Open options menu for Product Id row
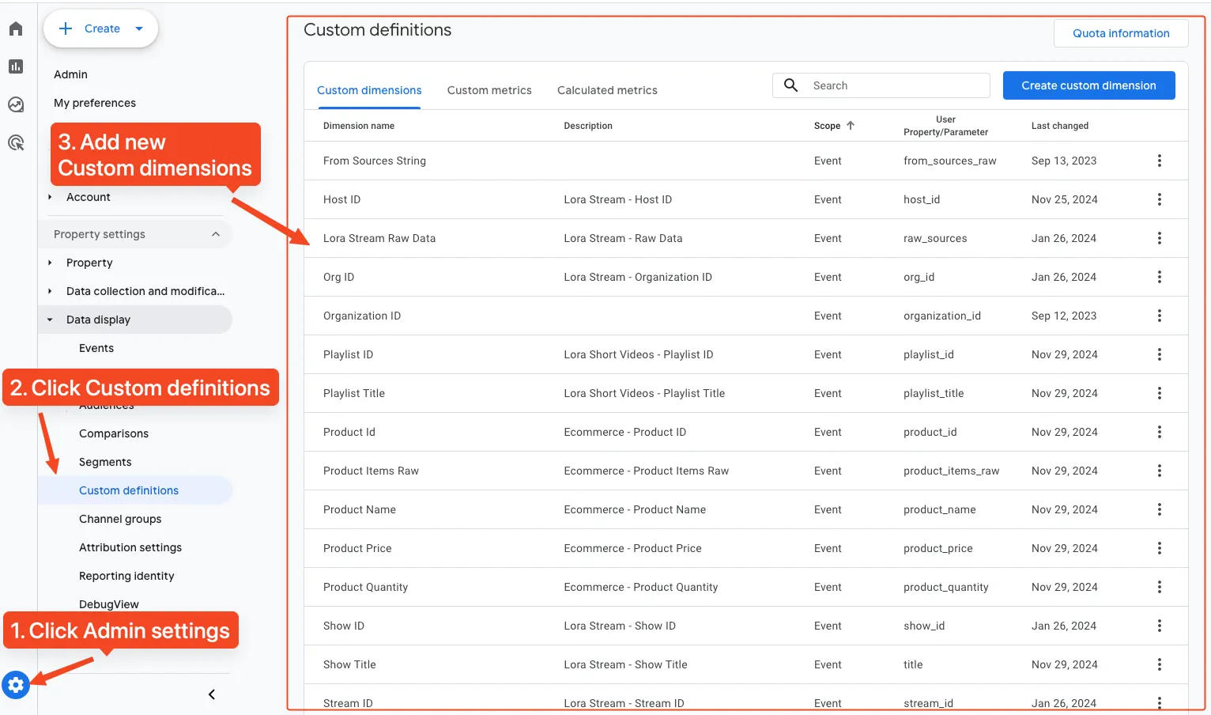The image size is (1211, 715). (x=1160, y=432)
